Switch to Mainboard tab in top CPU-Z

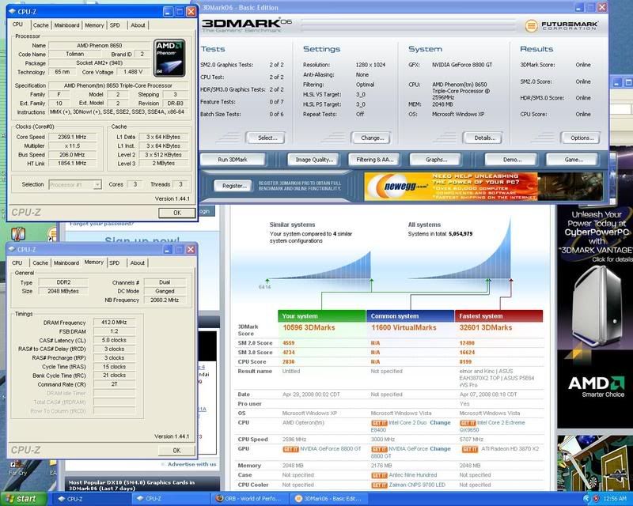[x=66, y=25]
